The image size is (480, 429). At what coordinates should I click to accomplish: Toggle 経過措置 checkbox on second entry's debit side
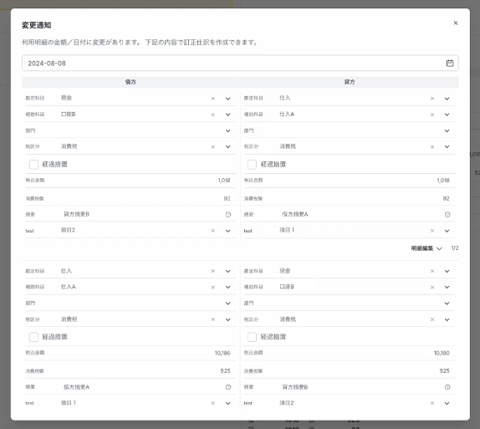pos(33,337)
